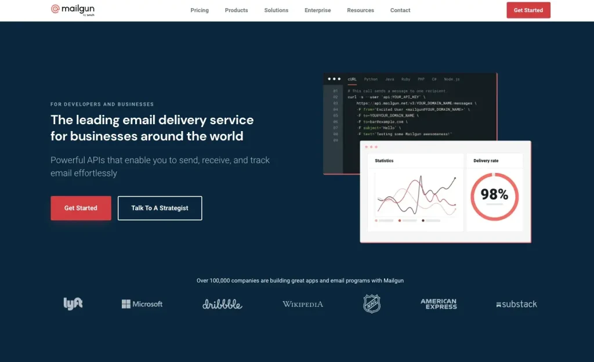Image resolution: width=594 pixels, height=362 pixels.
Task: Click the Lyft logo
Action: click(x=73, y=303)
